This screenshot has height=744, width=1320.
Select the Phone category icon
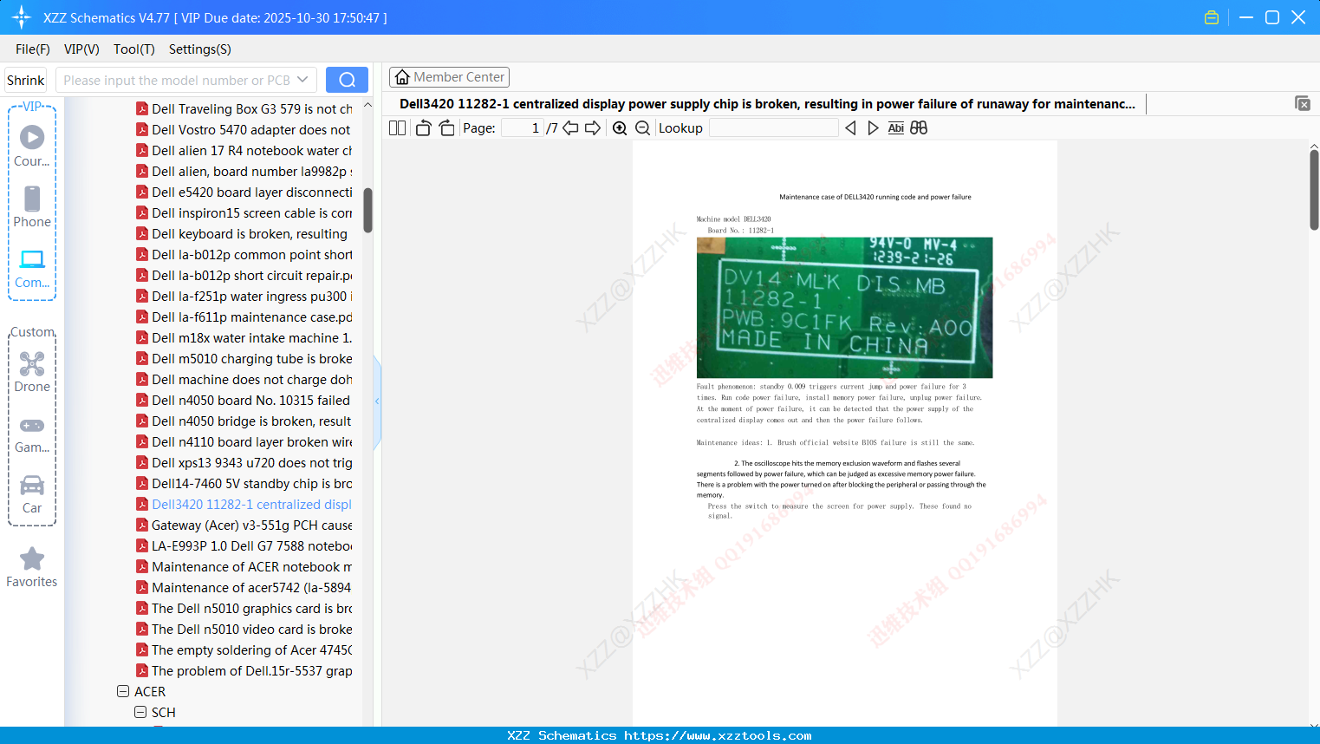(x=32, y=207)
